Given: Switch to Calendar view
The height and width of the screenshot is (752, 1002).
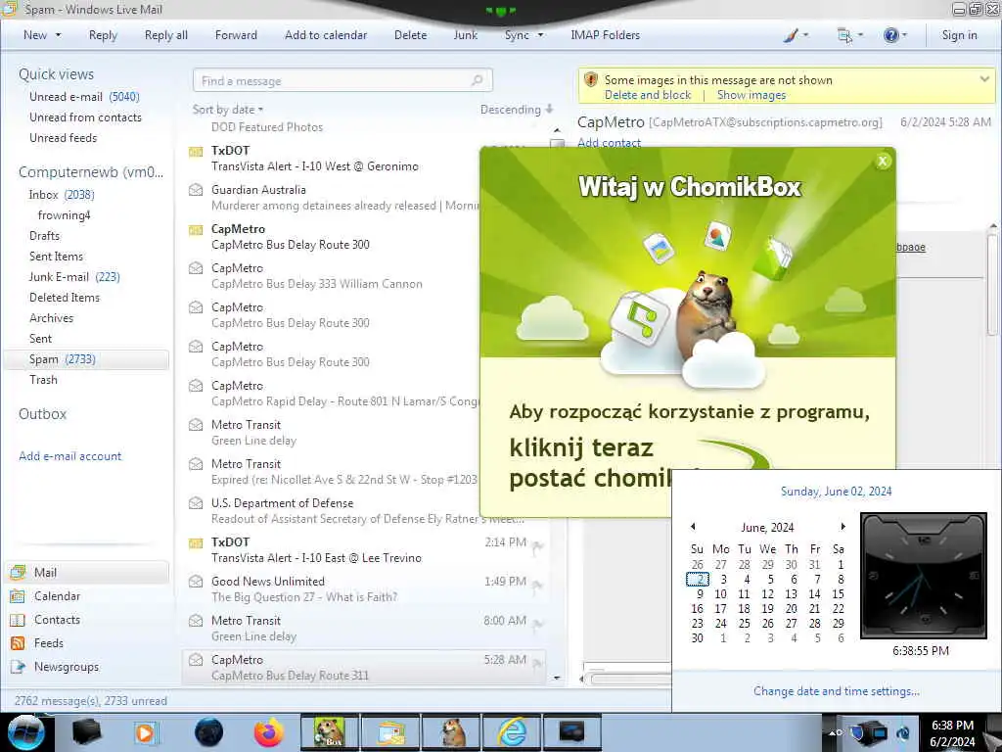Looking at the screenshot, I should pyautogui.click(x=57, y=596).
